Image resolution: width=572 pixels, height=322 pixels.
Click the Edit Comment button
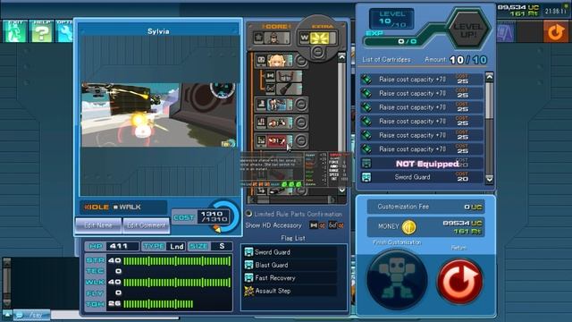click(146, 225)
